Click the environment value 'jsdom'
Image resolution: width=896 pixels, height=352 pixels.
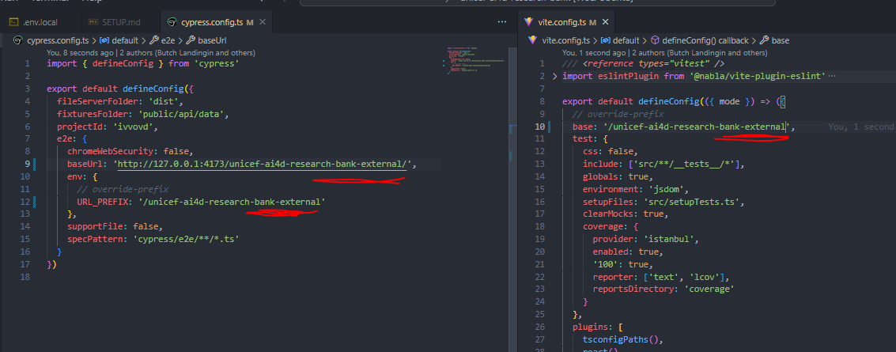pos(668,189)
